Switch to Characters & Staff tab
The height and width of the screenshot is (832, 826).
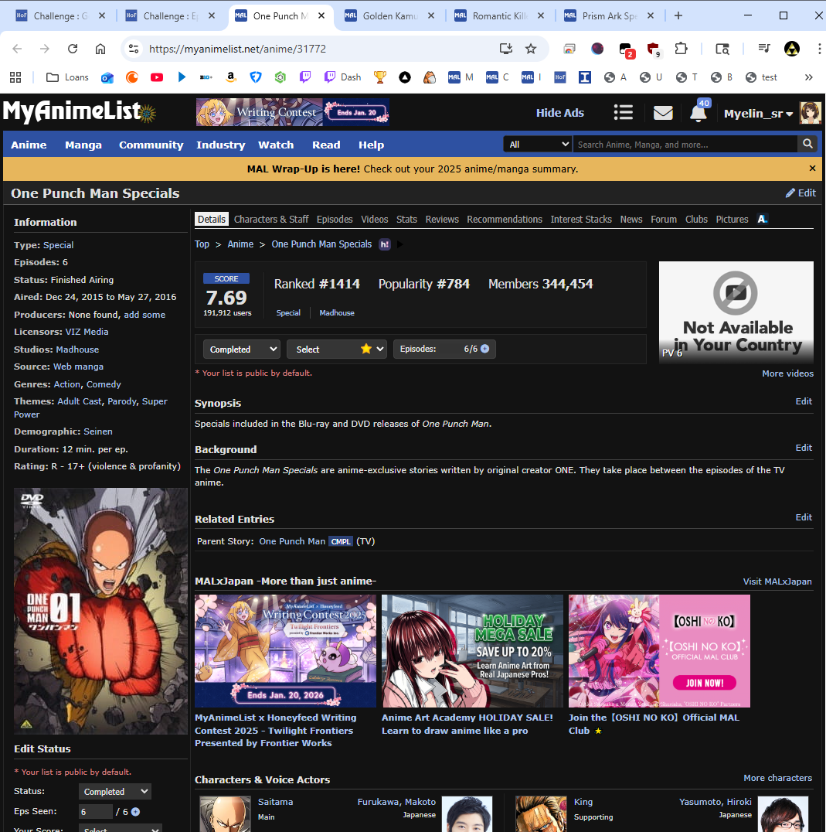tap(271, 219)
